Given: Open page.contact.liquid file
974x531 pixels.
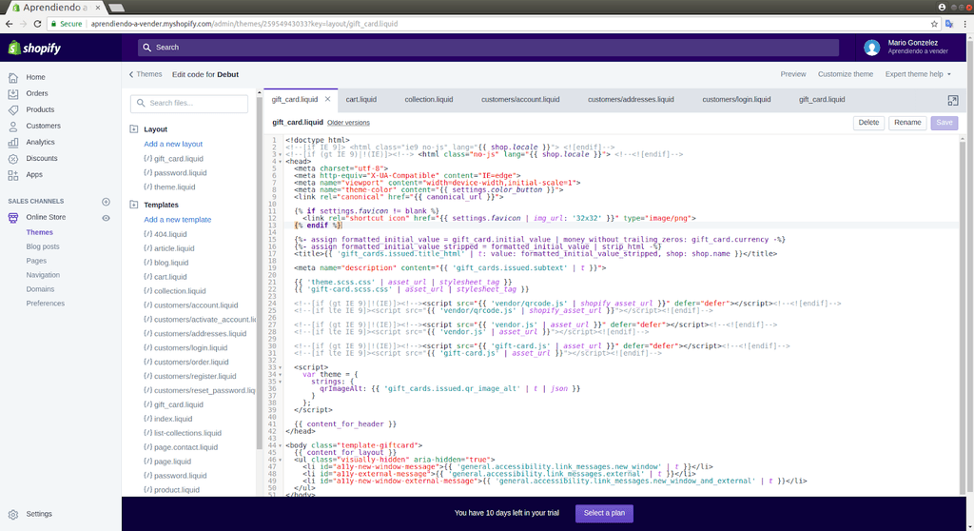Looking at the screenshot, I should point(181,447).
